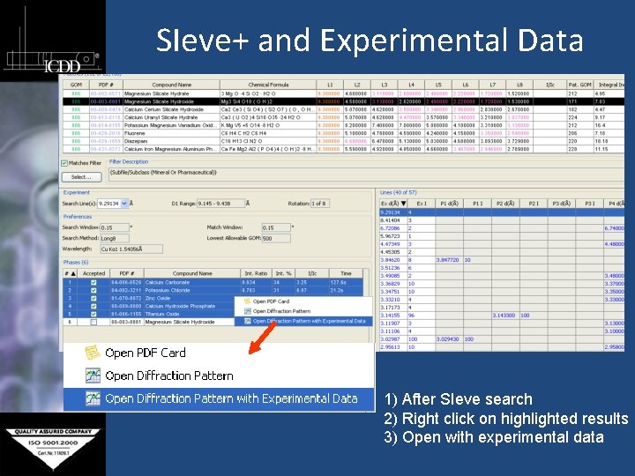The image size is (635, 476).
Task: Toggle the Matches Filter checkbox
Action: (x=64, y=163)
